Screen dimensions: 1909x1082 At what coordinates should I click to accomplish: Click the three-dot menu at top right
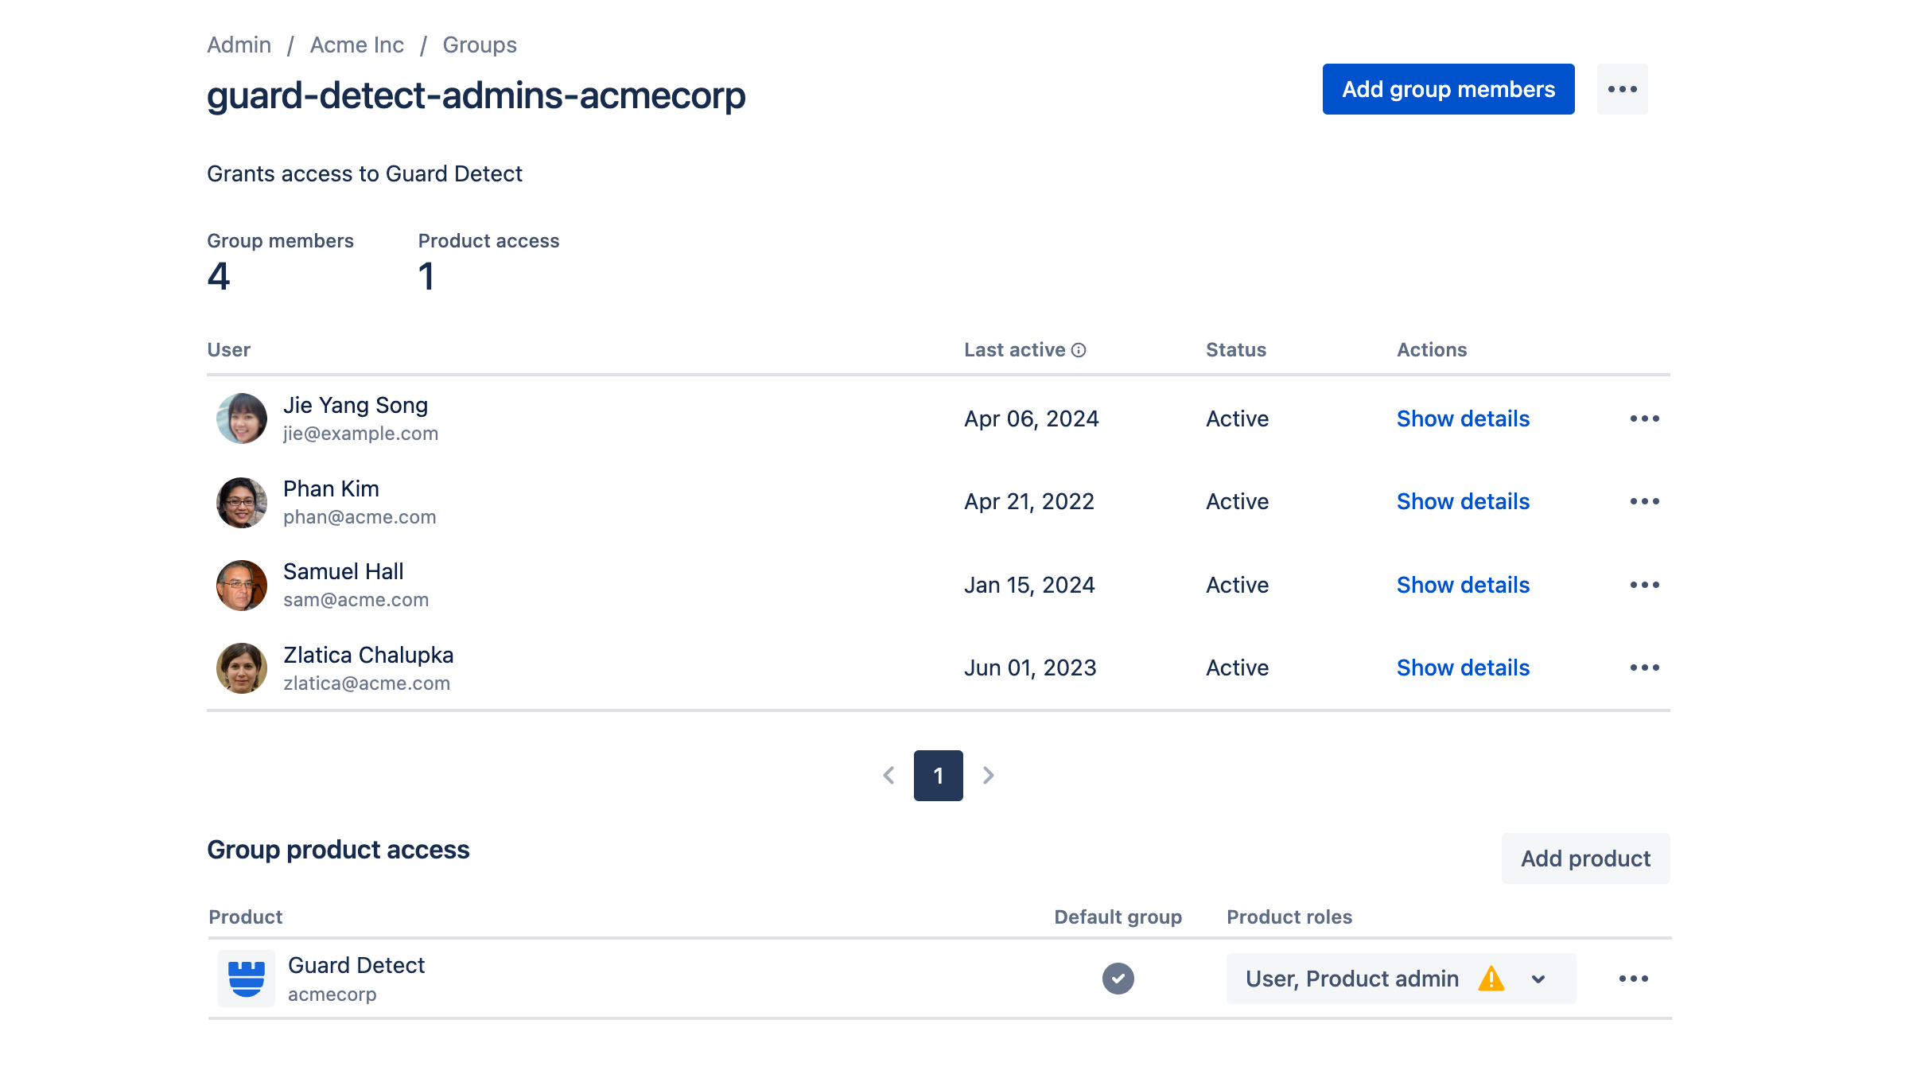click(1623, 89)
